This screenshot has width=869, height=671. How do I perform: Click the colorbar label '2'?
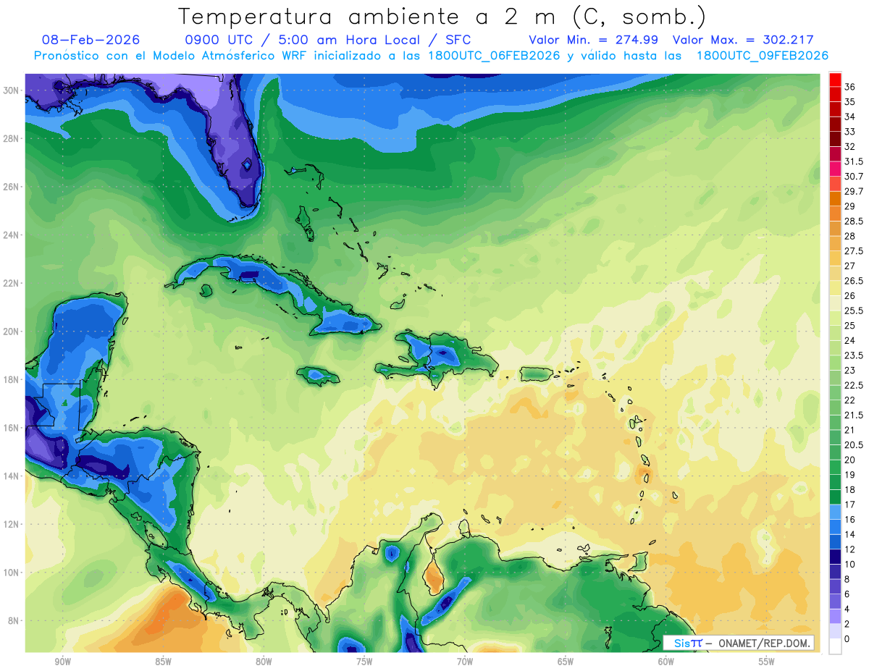(x=847, y=624)
